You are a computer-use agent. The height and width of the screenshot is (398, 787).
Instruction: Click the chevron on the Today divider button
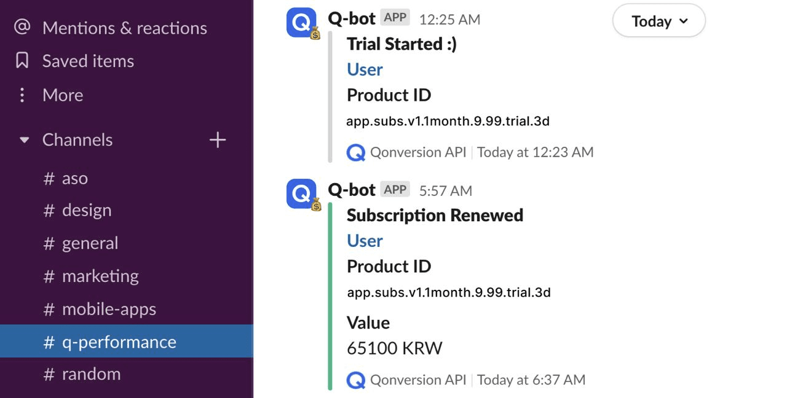point(683,21)
